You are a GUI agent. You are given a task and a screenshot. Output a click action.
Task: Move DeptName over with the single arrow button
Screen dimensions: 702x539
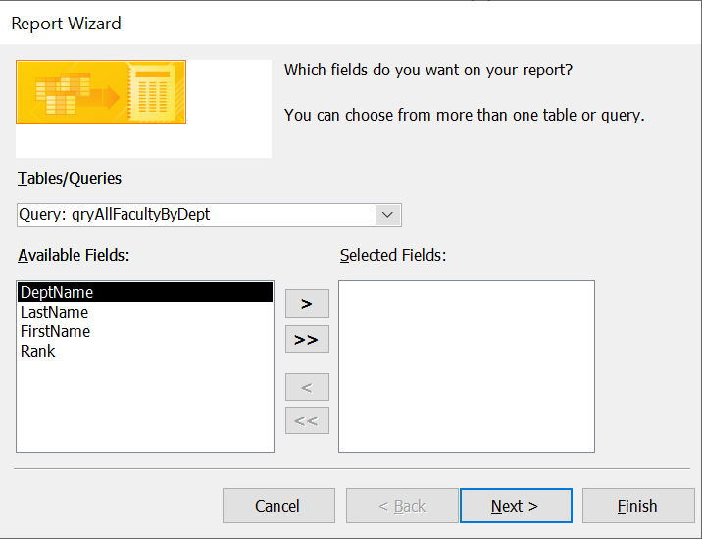point(307,304)
